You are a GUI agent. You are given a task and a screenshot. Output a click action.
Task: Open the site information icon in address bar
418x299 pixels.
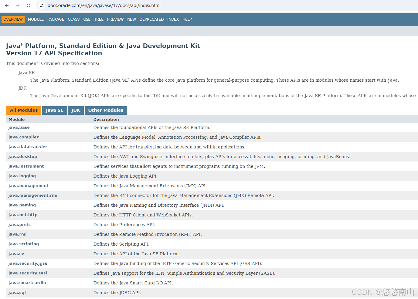click(x=41, y=5)
